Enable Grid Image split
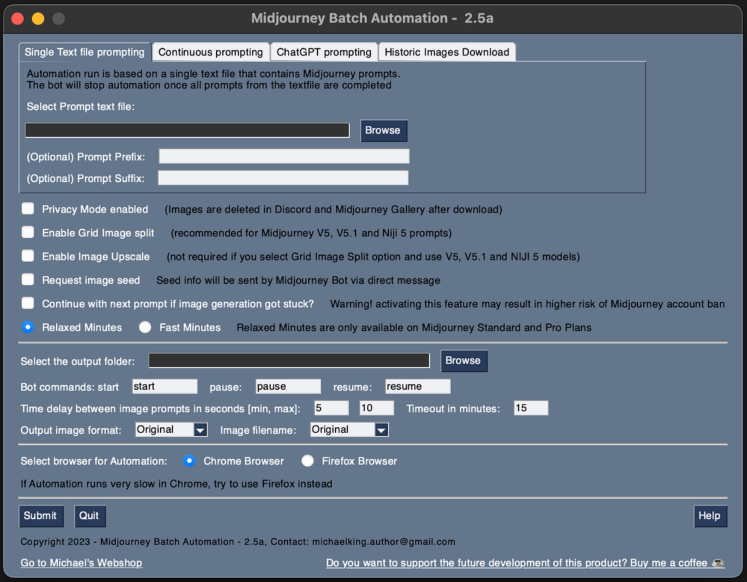Viewport: 747px width, 582px height. pyautogui.click(x=27, y=233)
